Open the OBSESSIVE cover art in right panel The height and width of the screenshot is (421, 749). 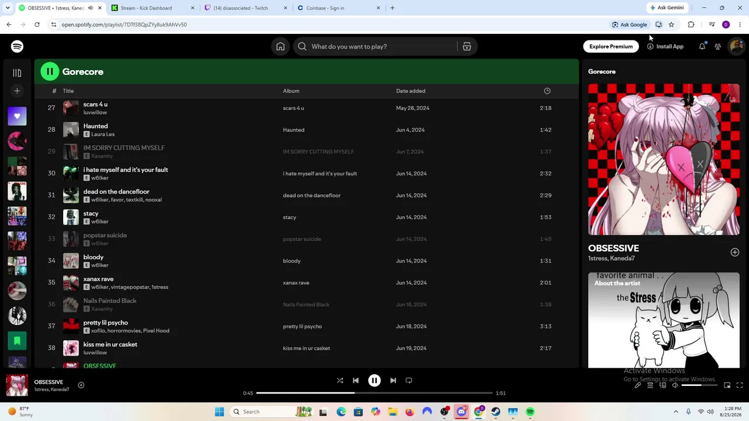(x=664, y=159)
